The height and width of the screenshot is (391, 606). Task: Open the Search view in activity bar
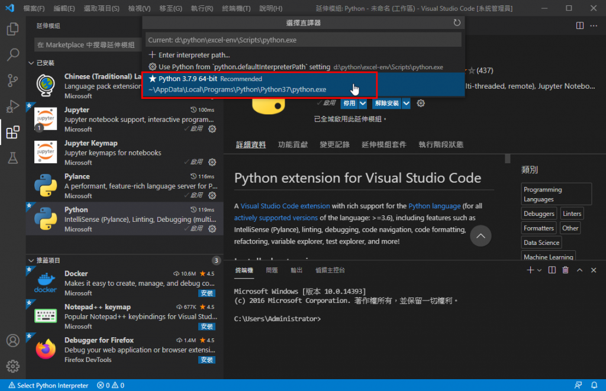point(13,54)
